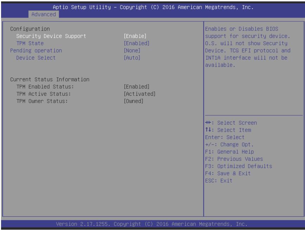
Task: Click the left-right arrows Select Screen icon
Action: coord(208,123)
